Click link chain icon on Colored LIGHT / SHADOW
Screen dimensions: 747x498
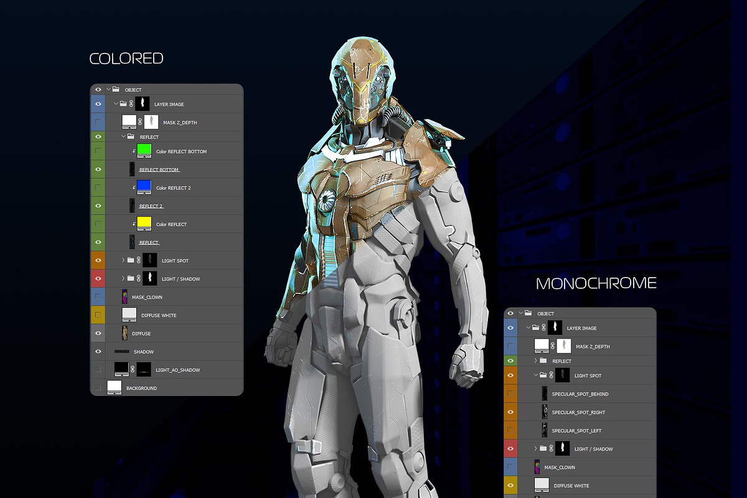pos(138,278)
